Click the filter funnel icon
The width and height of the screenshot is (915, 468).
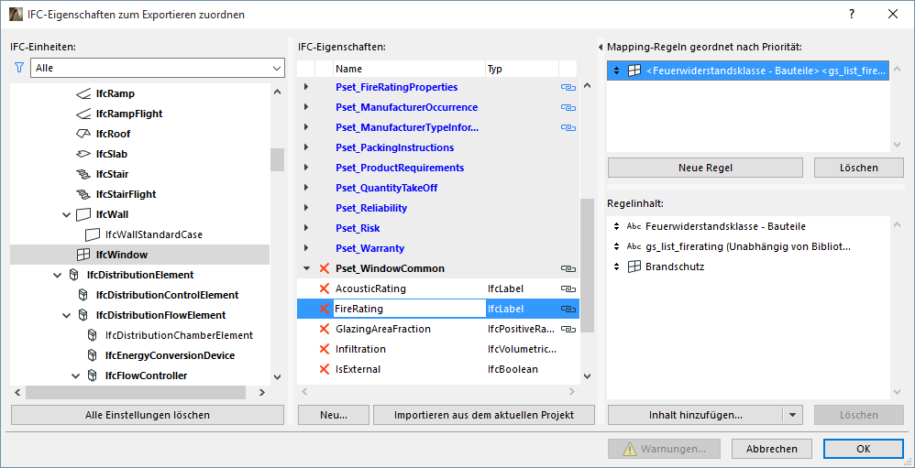pyautogui.click(x=18, y=68)
